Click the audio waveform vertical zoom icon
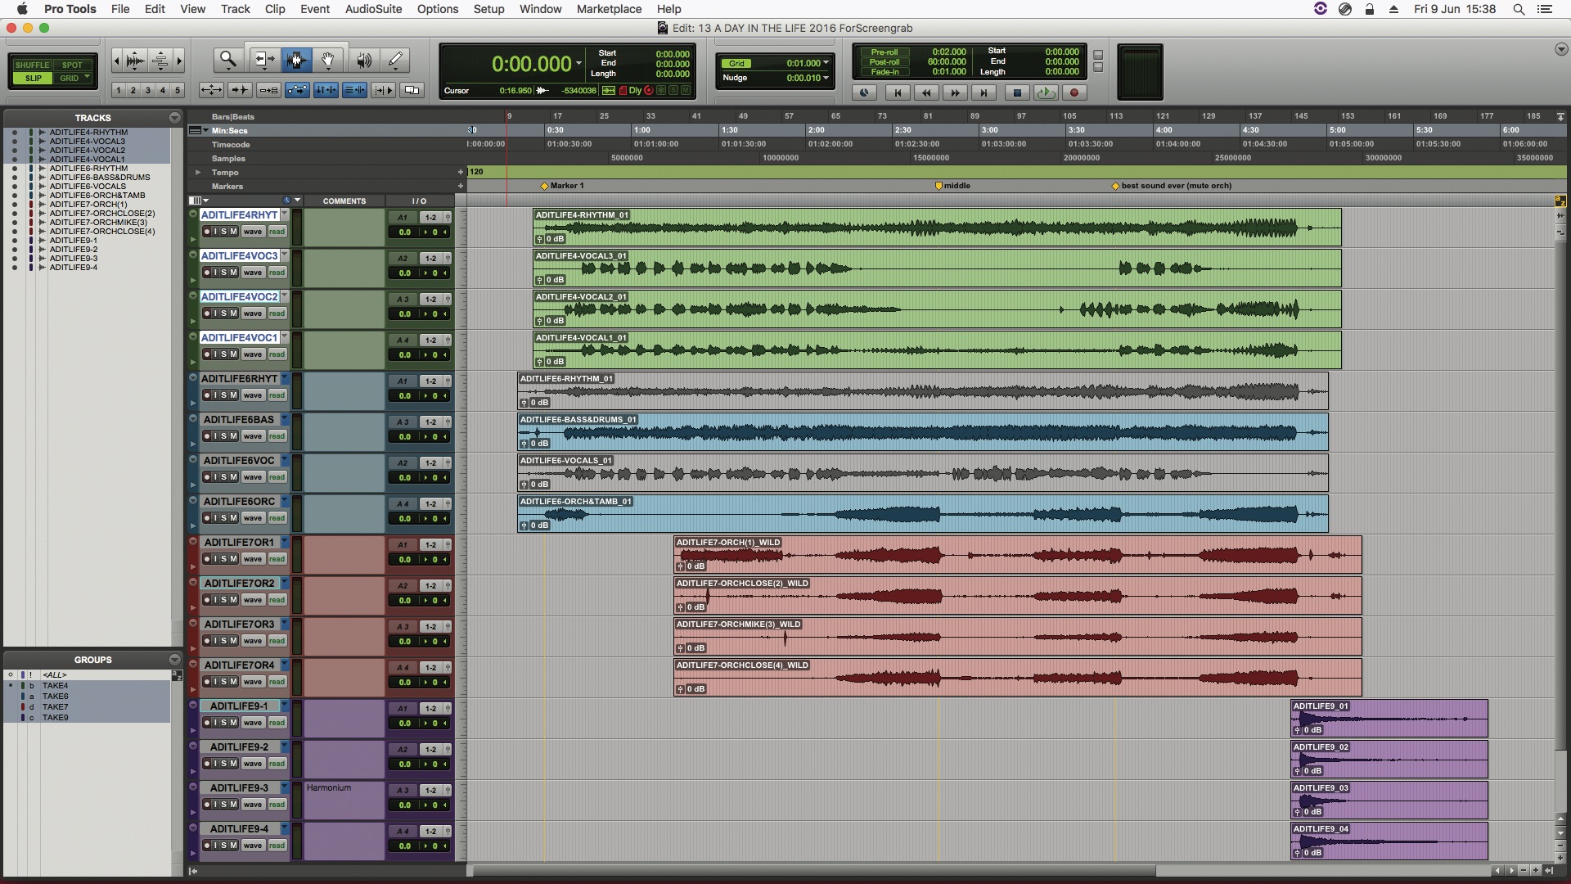 coord(136,60)
